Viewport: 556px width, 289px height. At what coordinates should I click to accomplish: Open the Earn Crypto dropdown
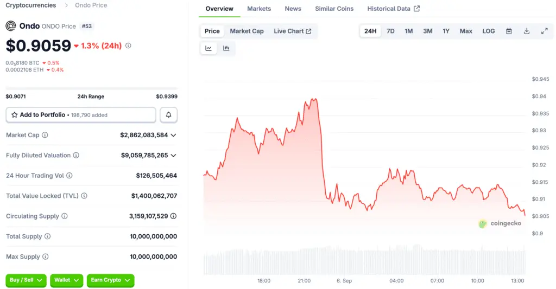click(x=110, y=280)
